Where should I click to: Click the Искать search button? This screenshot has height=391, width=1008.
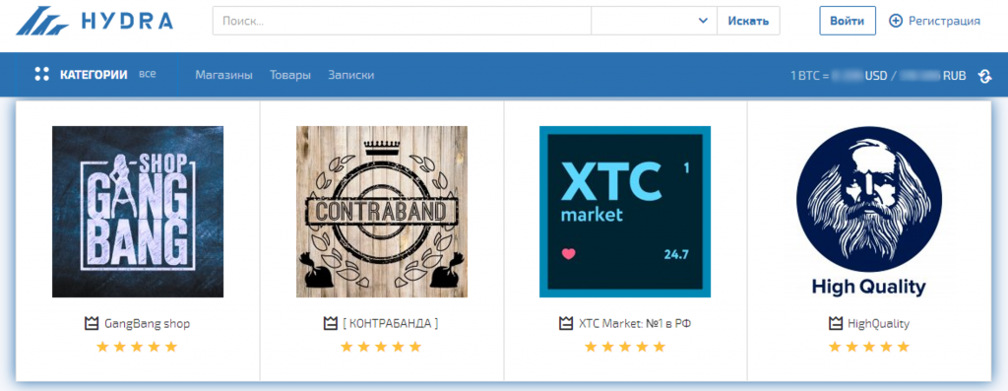748,21
